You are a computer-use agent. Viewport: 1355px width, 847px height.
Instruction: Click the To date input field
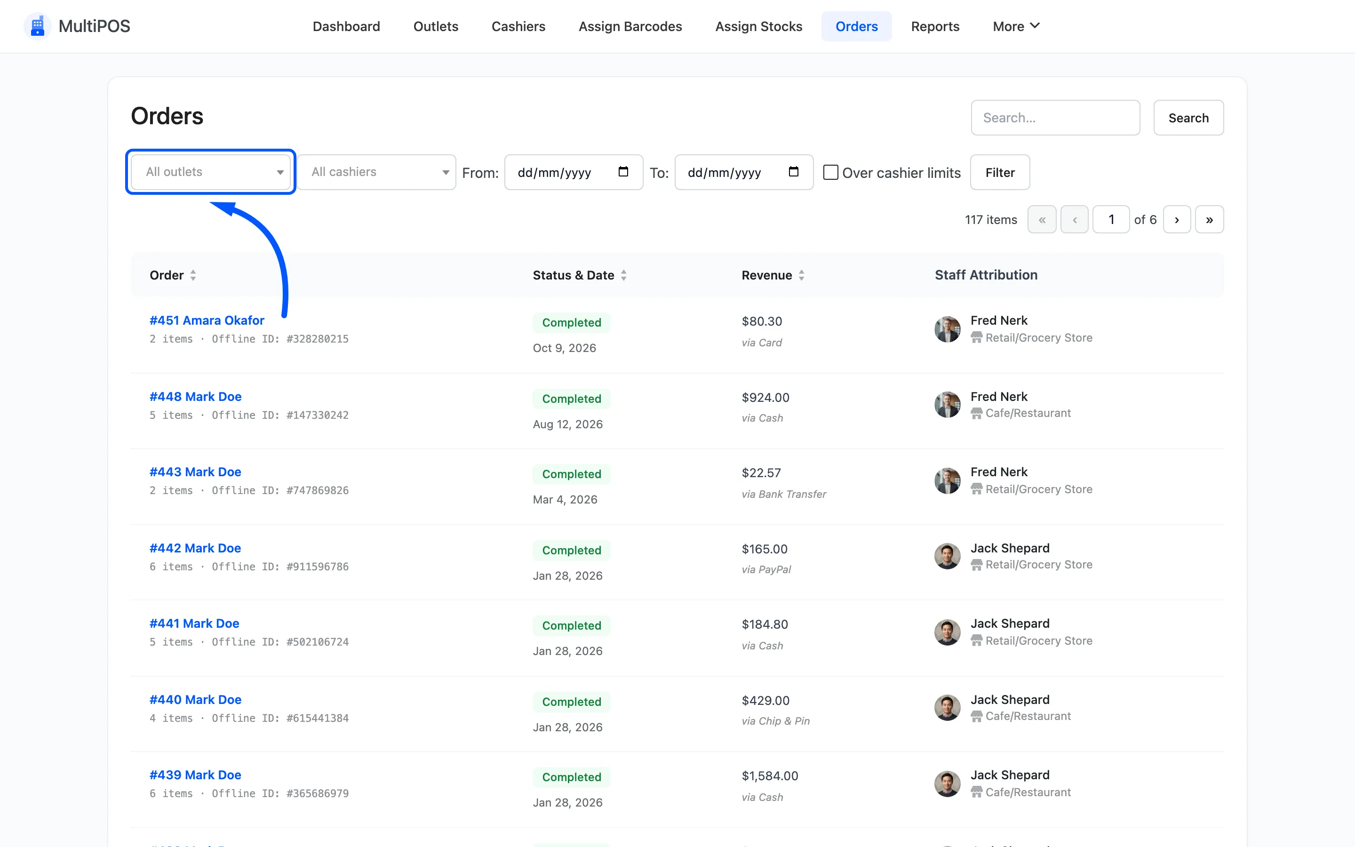(x=744, y=172)
